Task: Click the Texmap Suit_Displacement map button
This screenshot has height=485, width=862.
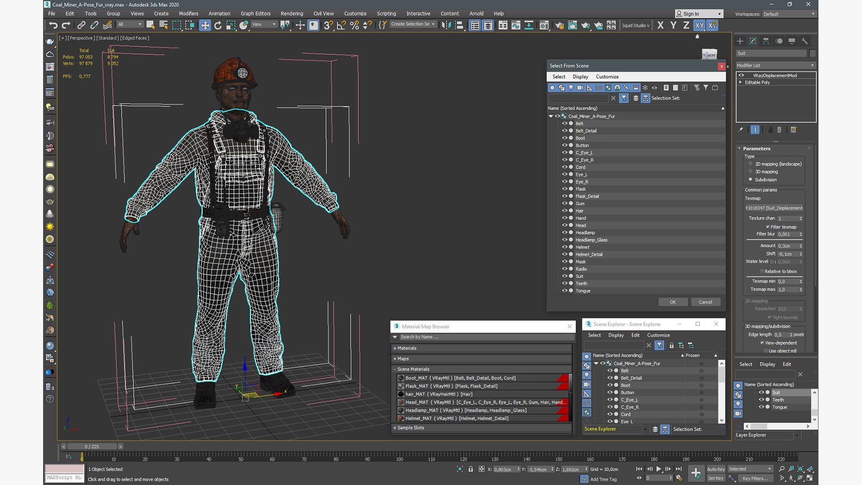Action: [774, 208]
